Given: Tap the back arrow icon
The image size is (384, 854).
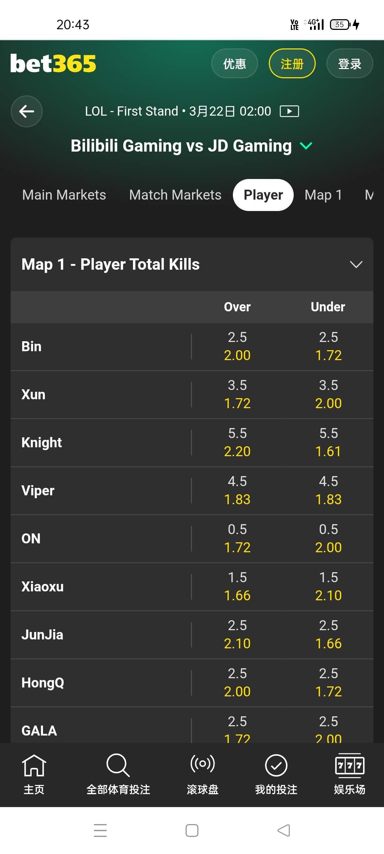Looking at the screenshot, I should [x=27, y=111].
